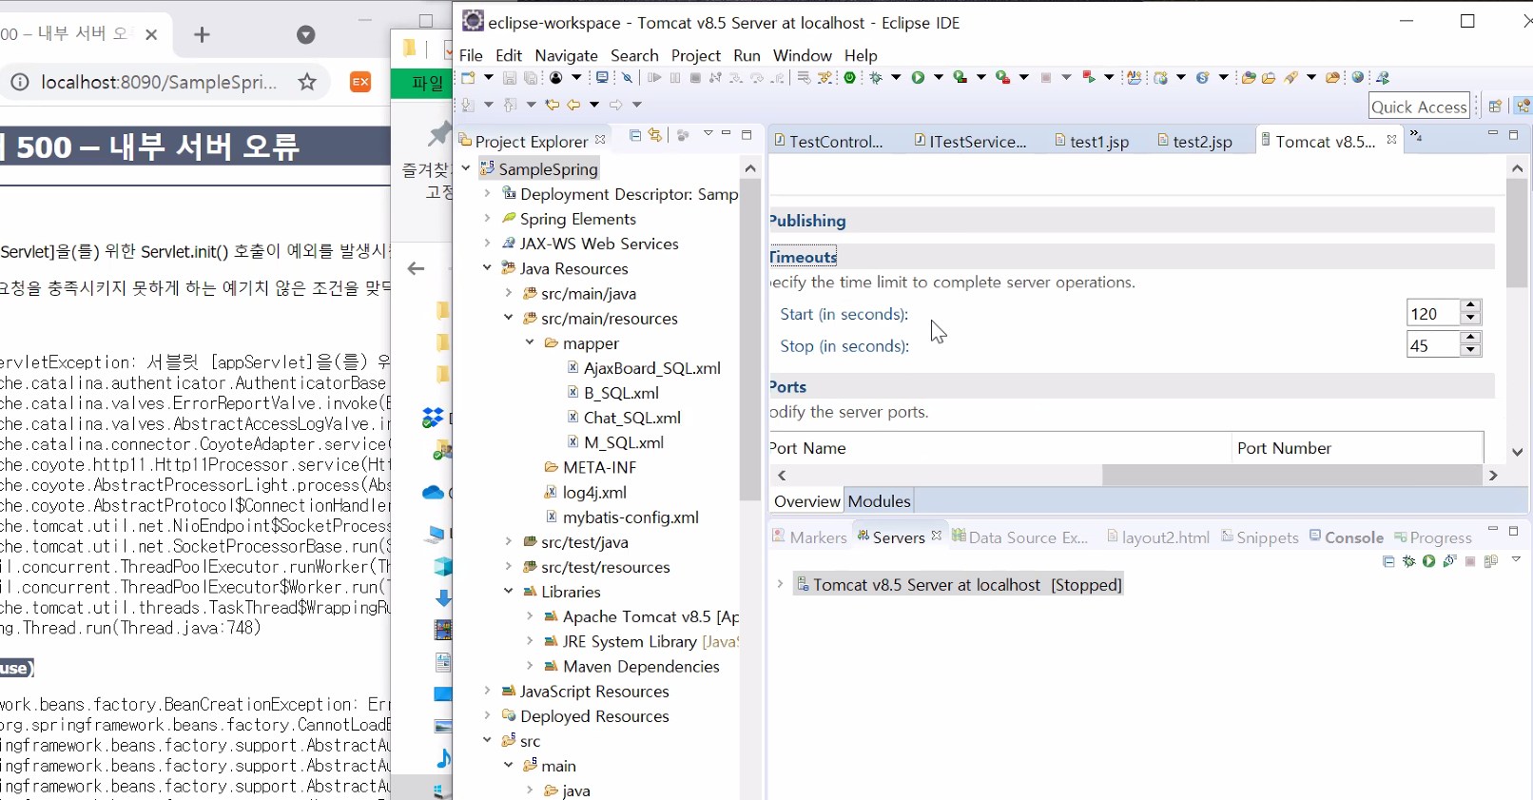Viewport: 1533px width, 800px height.
Task: Bookmark page with star icon in Chrome
Action: [307, 82]
